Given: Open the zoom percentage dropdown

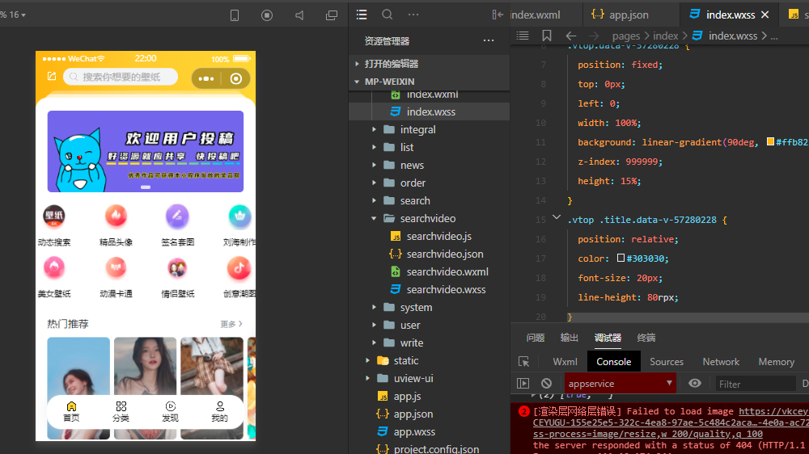Looking at the screenshot, I should point(13,15).
